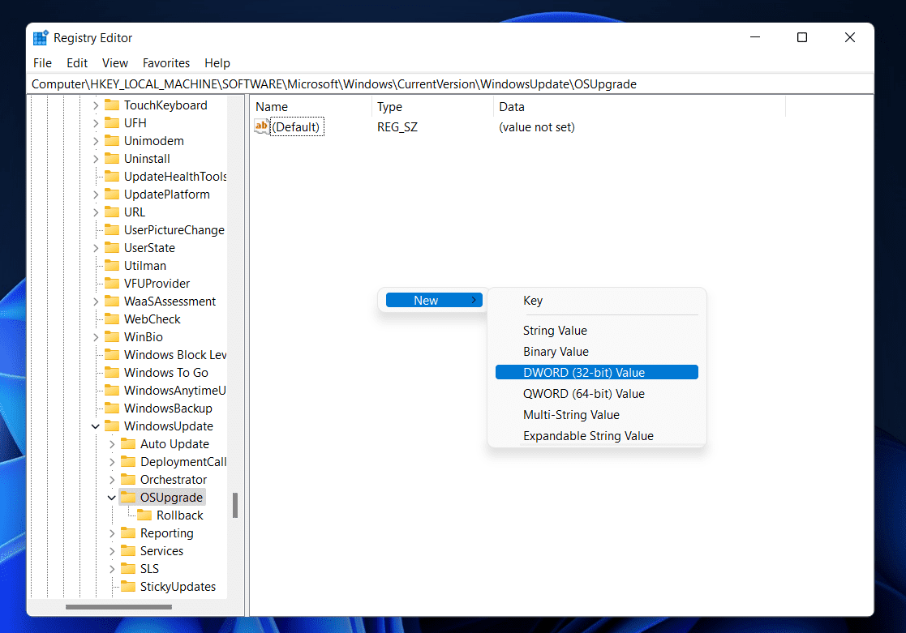Expand the Reporting key

point(112,533)
